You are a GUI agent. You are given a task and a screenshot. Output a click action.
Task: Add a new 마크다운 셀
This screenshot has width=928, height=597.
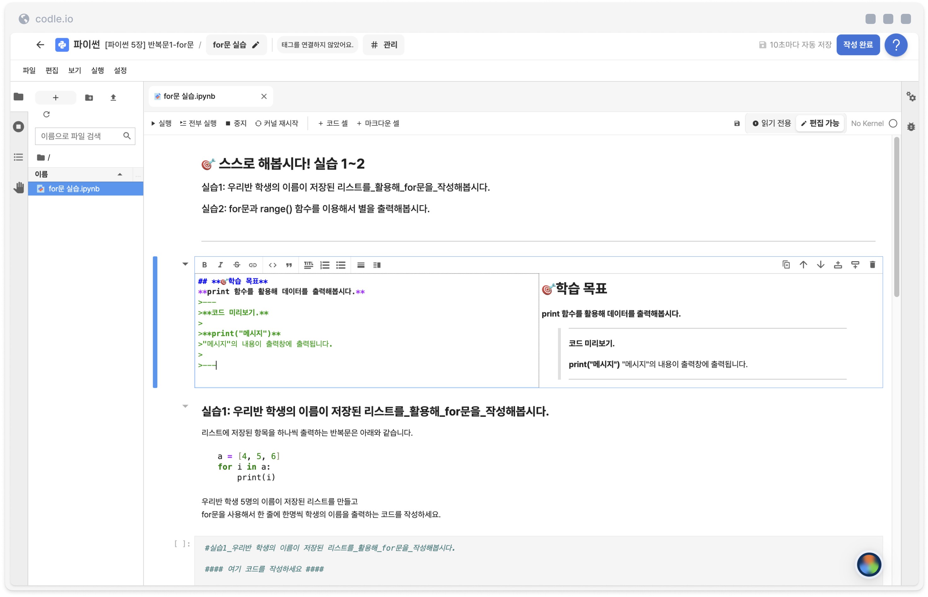pos(378,123)
